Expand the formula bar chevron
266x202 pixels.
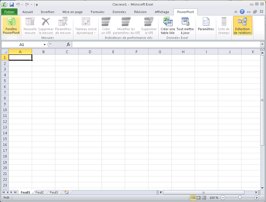[x=262, y=44]
